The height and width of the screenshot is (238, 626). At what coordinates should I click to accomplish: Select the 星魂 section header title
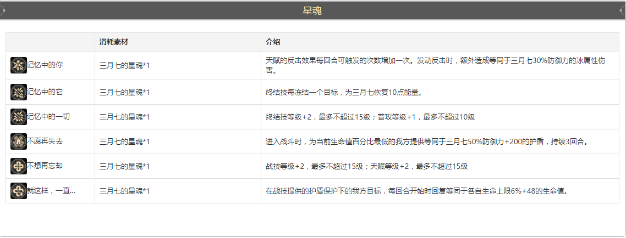[x=312, y=11]
